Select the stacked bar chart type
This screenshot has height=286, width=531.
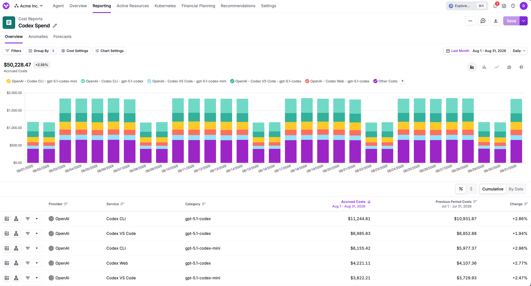(472, 67)
